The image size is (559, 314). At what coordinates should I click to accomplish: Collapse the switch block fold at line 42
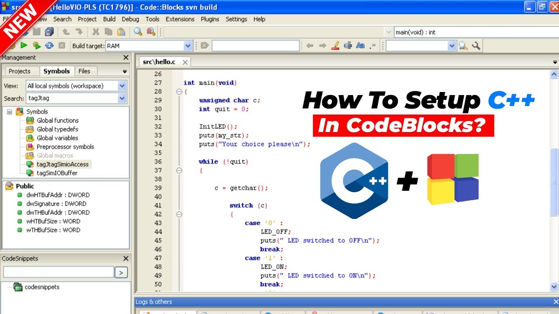pyautogui.click(x=179, y=214)
